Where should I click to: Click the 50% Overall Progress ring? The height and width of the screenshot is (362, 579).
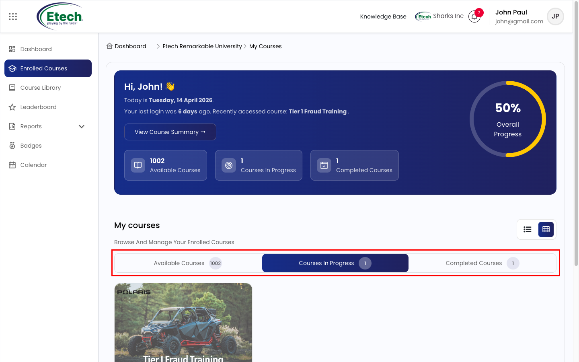(508, 119)
